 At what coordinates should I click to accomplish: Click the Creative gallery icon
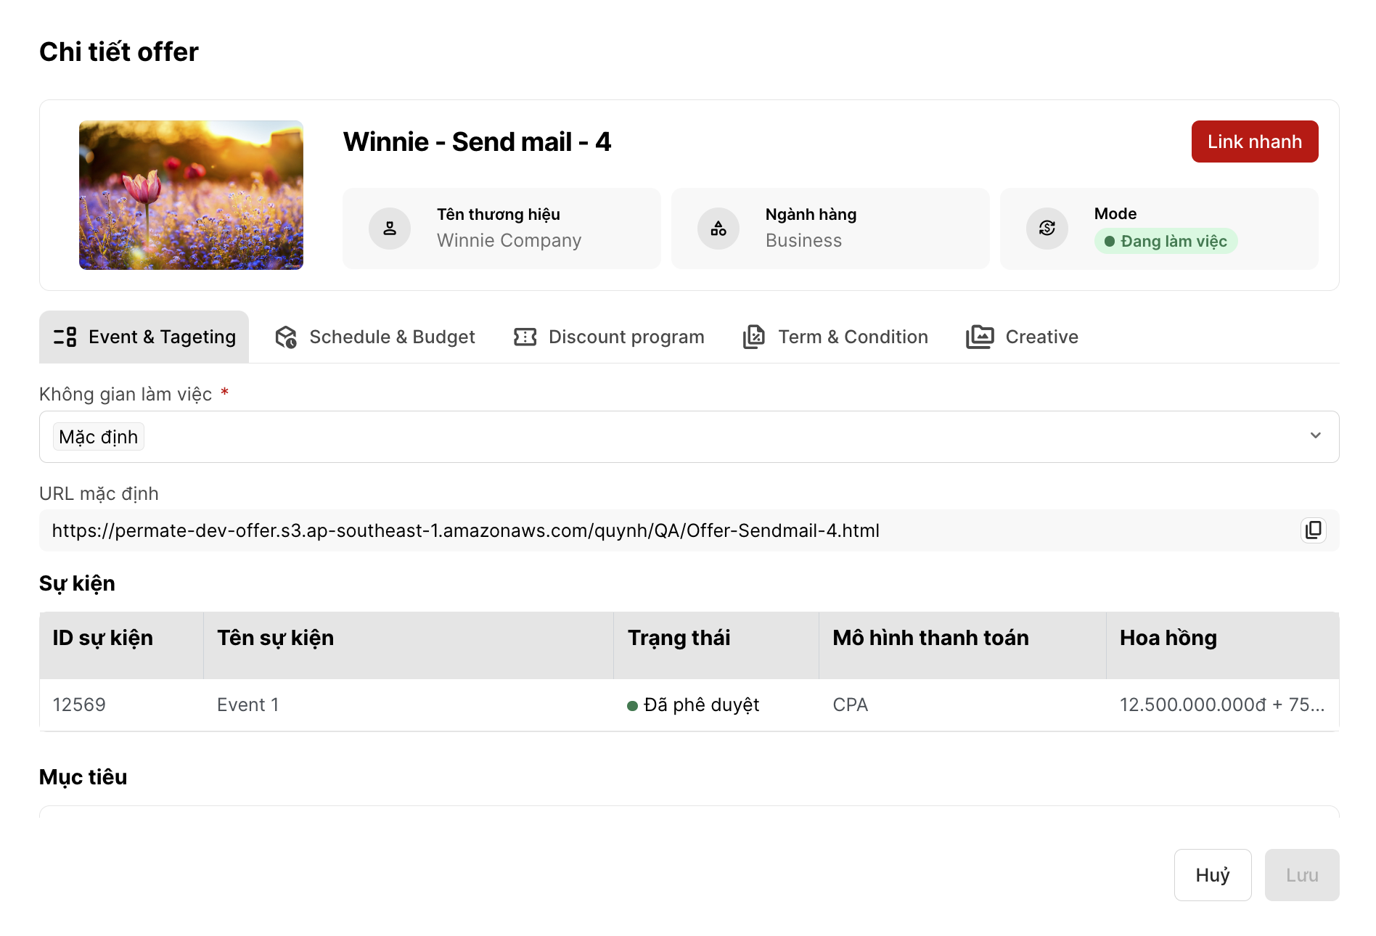pos(980,337)
